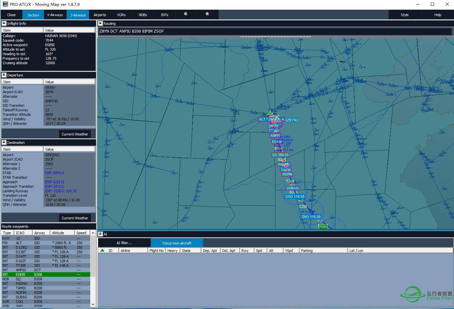454x309 pixels.
Task: Click the Landing Runway value EXP! 15/ILS: 109.30
Action: click(x=61, y=191)
